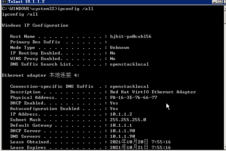Image resolution: width=226 pixels, height=151 pixels.
Task: Click the Lease Expires date line
Action: tap(90, 148)
